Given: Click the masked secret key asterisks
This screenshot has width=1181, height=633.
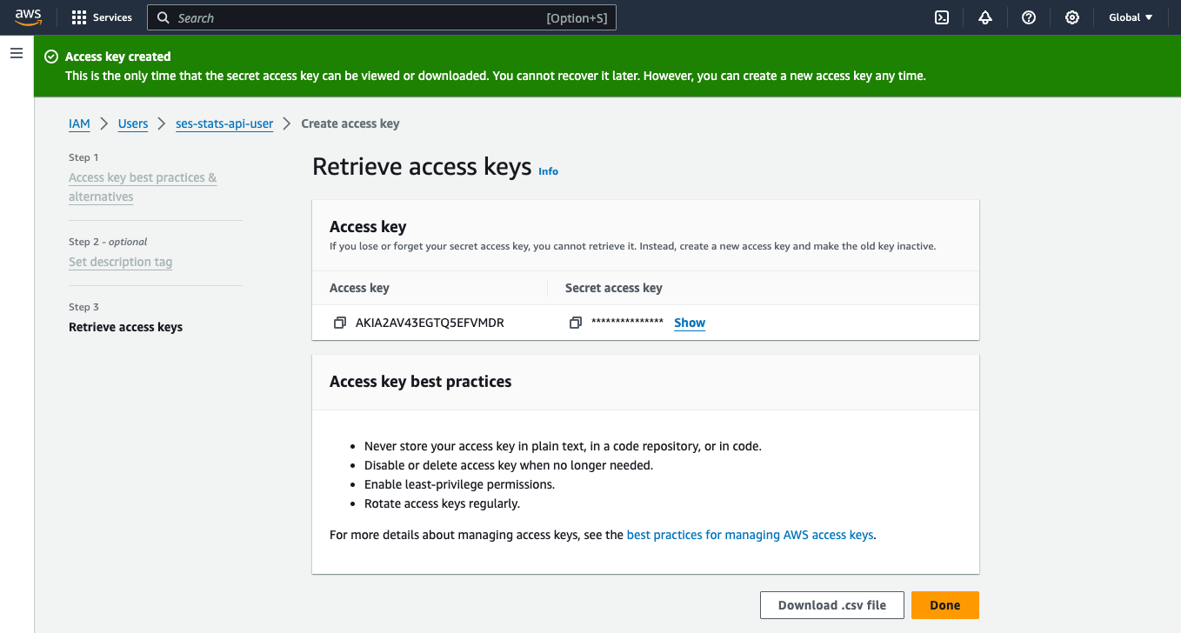Looking at the screenshot, I should pyautogui.click(x=628, y=323).
